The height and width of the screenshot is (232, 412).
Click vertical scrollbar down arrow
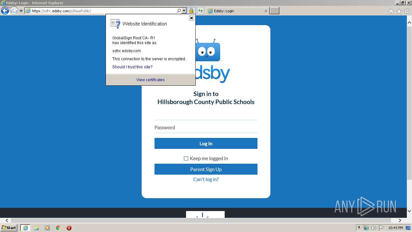pyautogui.click(x=409, y=211)
